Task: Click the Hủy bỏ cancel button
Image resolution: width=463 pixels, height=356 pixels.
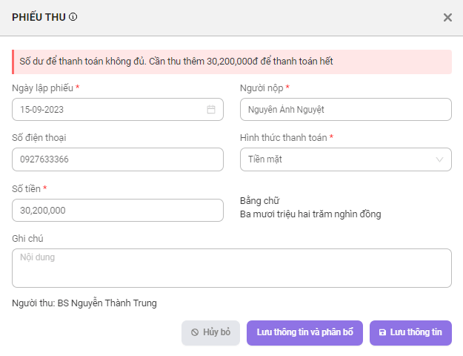Action: [x=210, y=333]
